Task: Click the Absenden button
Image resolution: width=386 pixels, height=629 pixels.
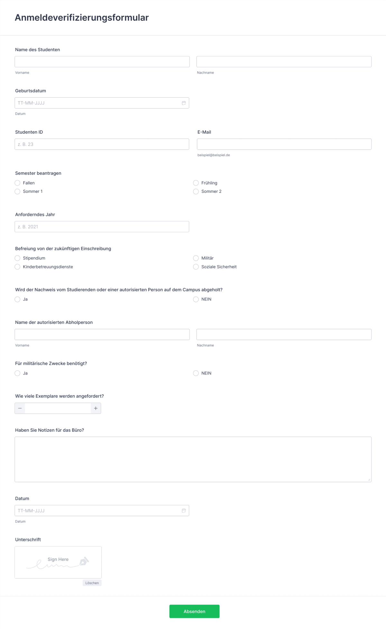Action: (194, 611)
